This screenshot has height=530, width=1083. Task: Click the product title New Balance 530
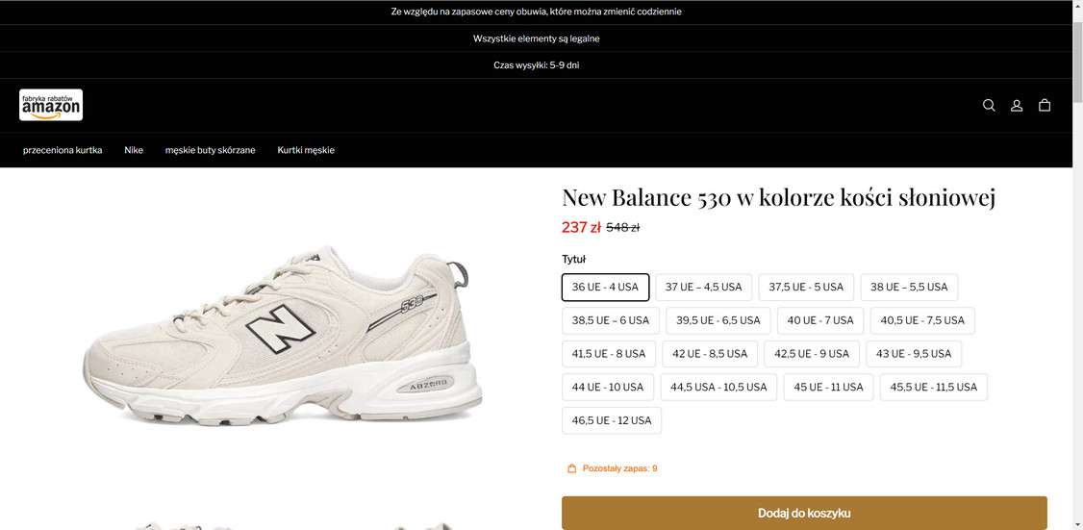tap(778, 197)
